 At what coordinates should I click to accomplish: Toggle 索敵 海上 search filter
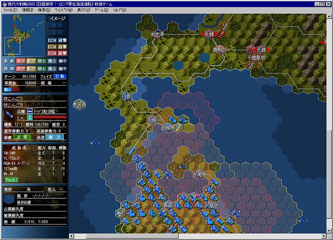(x=52, y=61)
